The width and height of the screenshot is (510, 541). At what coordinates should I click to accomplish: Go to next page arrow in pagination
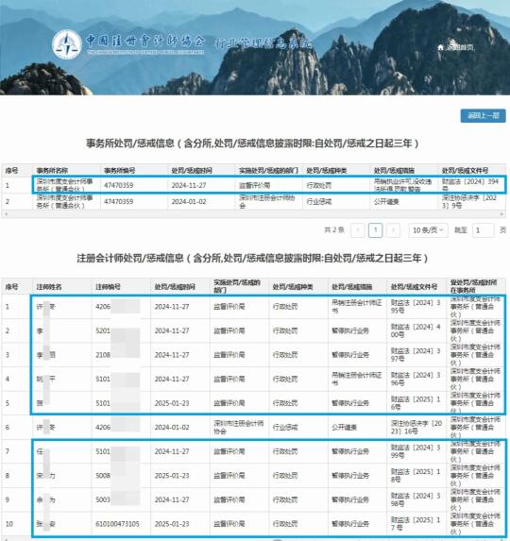click(394, 230)
